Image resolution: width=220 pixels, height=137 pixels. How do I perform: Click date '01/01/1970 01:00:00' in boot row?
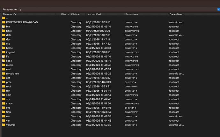[98, 31]
